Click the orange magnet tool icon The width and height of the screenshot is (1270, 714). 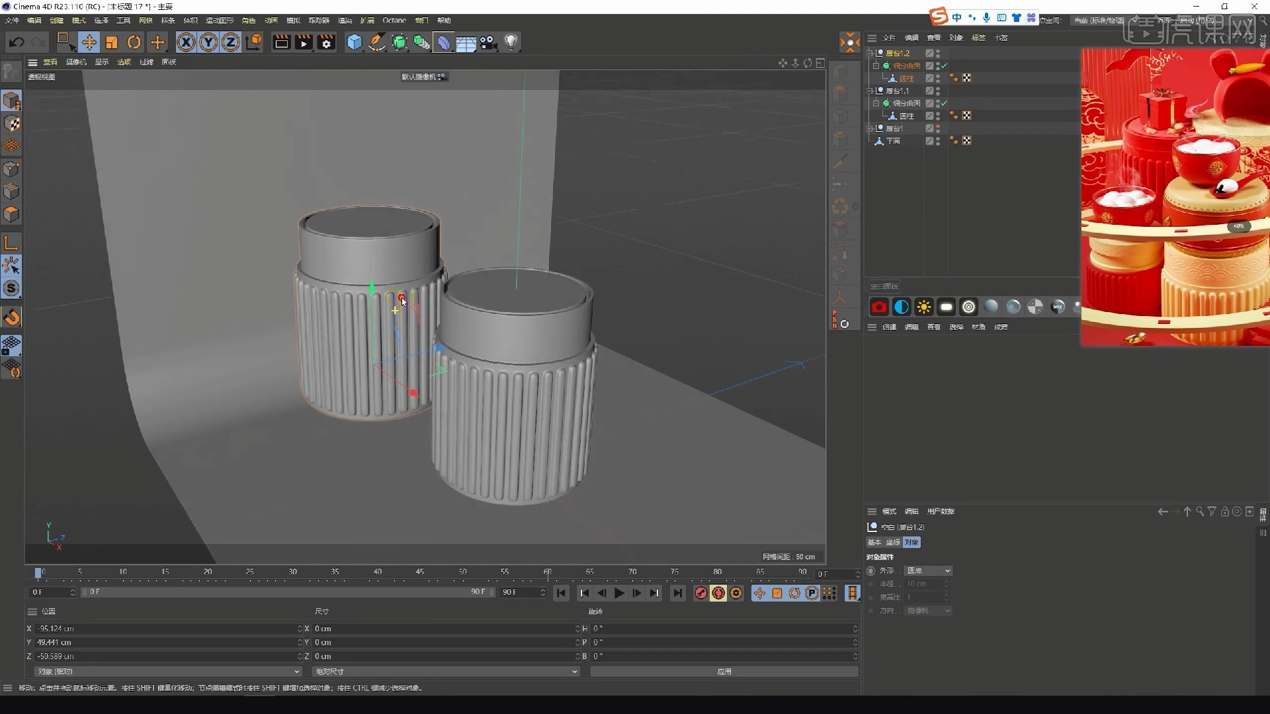coord(11,317)
